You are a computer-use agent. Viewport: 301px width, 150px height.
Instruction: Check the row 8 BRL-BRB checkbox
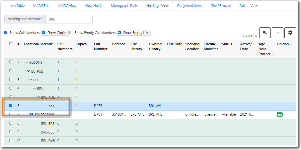11,123
